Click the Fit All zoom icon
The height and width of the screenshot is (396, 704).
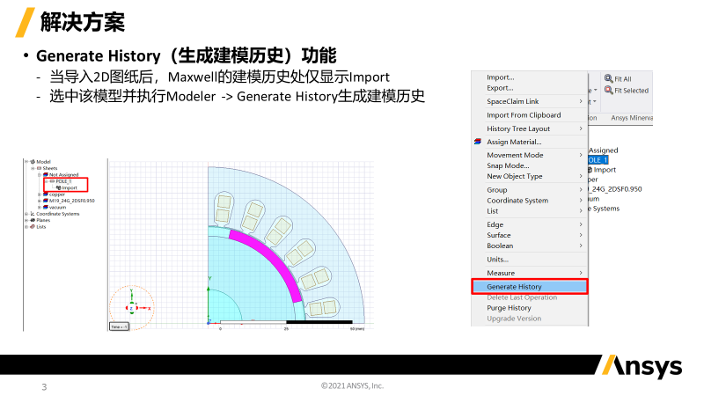click(x=608, y=78)
